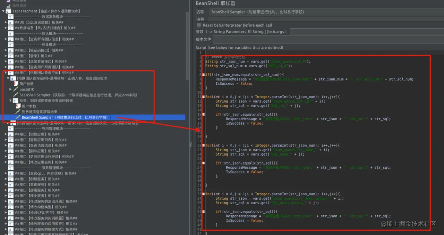
Task: Fold the for loop at code line 33
Action: (x=204, y=194)
